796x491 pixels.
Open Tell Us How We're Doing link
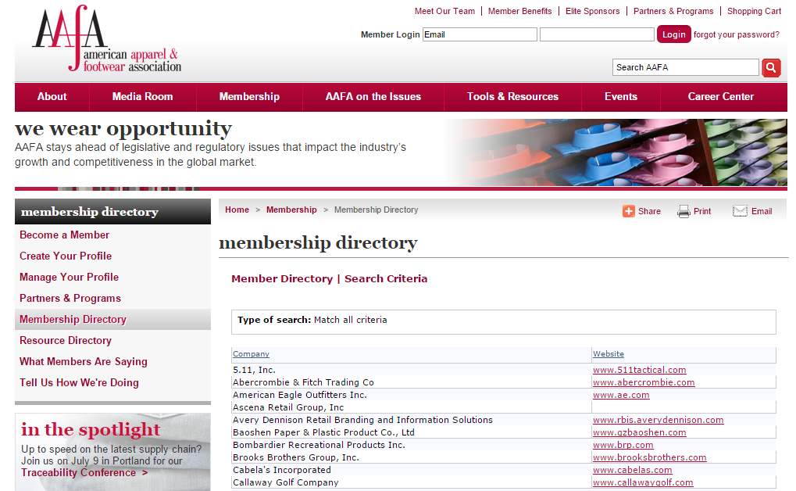79,383
